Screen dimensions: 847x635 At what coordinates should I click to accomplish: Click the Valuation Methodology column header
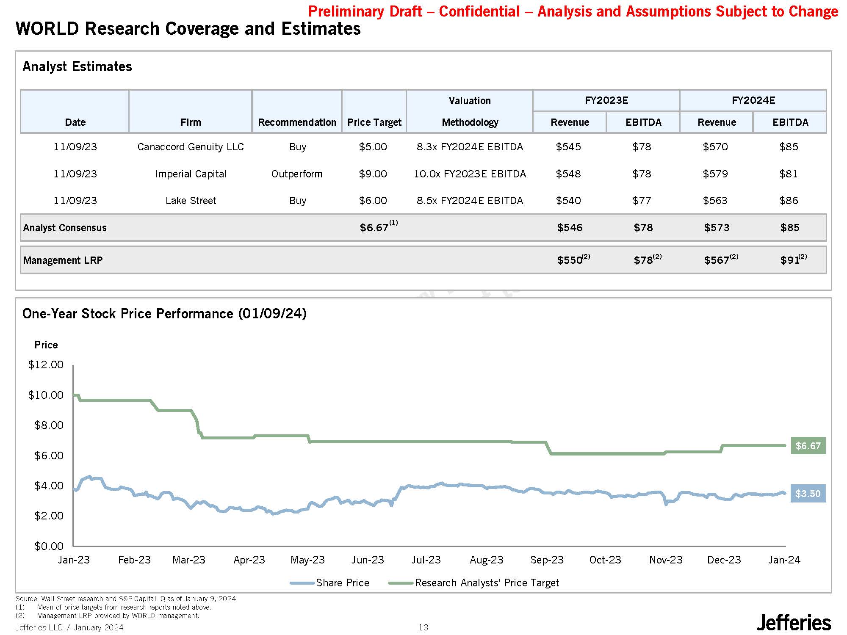coord(470,111)
